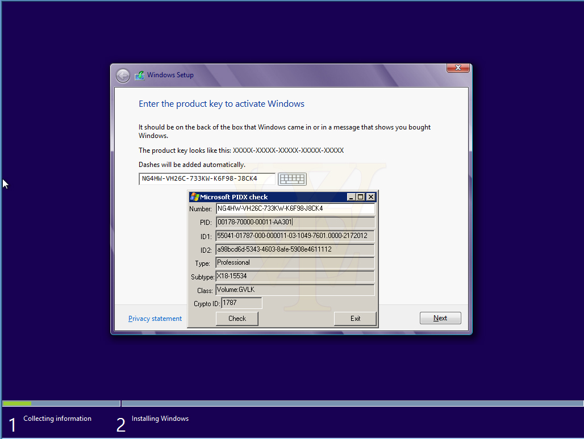Click the 'Installing Windows' step label

pos(160,419)
